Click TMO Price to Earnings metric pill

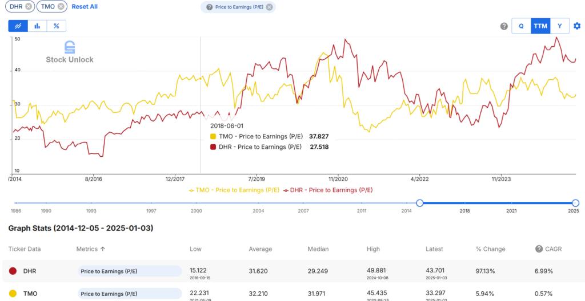[130, 294]
